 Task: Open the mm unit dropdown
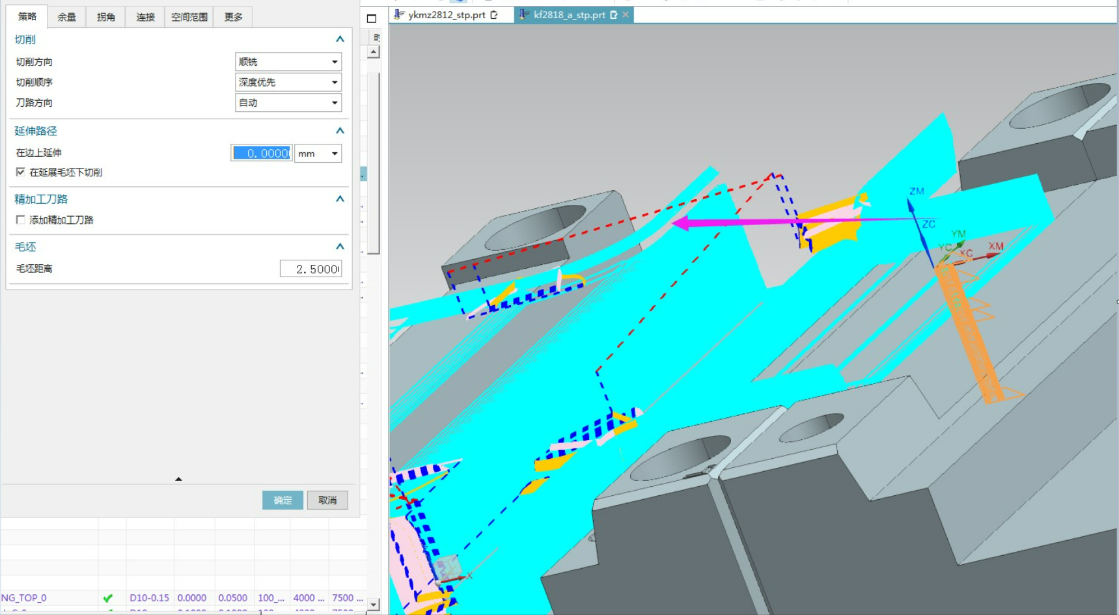(318, 154)
